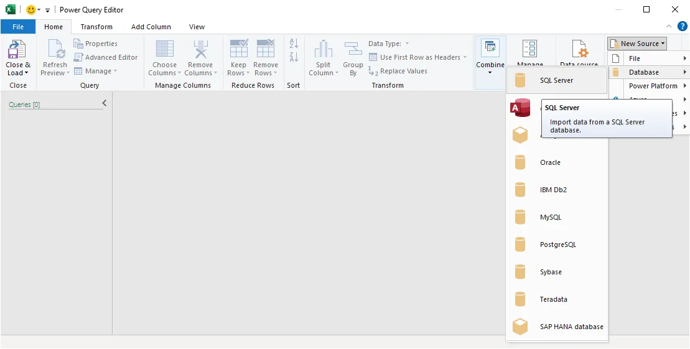Open the Add Column tab
This screenshot has width=690, height=349.
click(x=151, y=27)
